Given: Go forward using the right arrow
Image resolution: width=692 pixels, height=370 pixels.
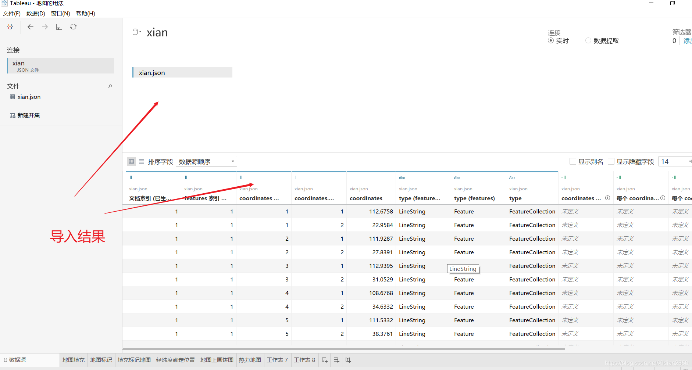Looking at the screenshot, I should [45, 27].
